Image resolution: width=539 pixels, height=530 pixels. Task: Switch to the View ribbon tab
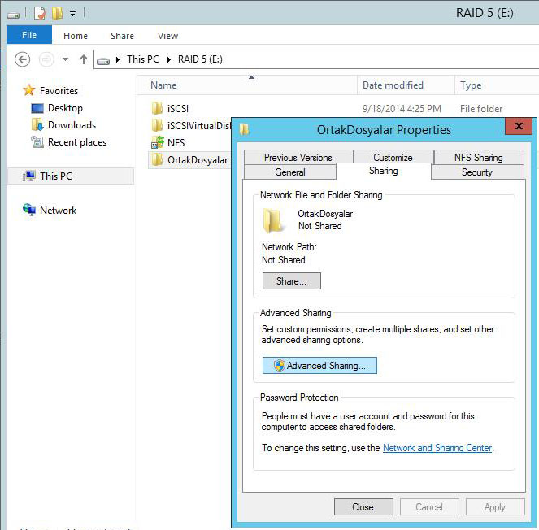[x=167, y=36]
